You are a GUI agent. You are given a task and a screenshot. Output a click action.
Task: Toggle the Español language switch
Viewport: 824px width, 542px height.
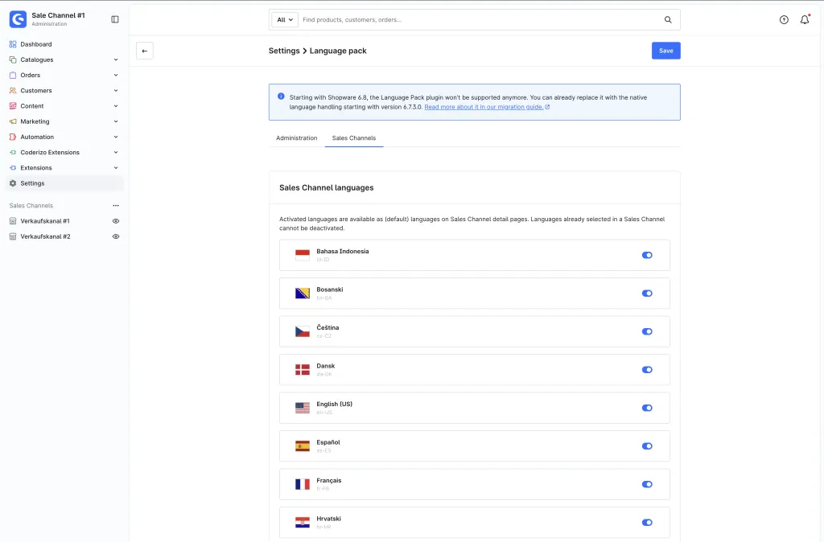[x=647, y=446]
